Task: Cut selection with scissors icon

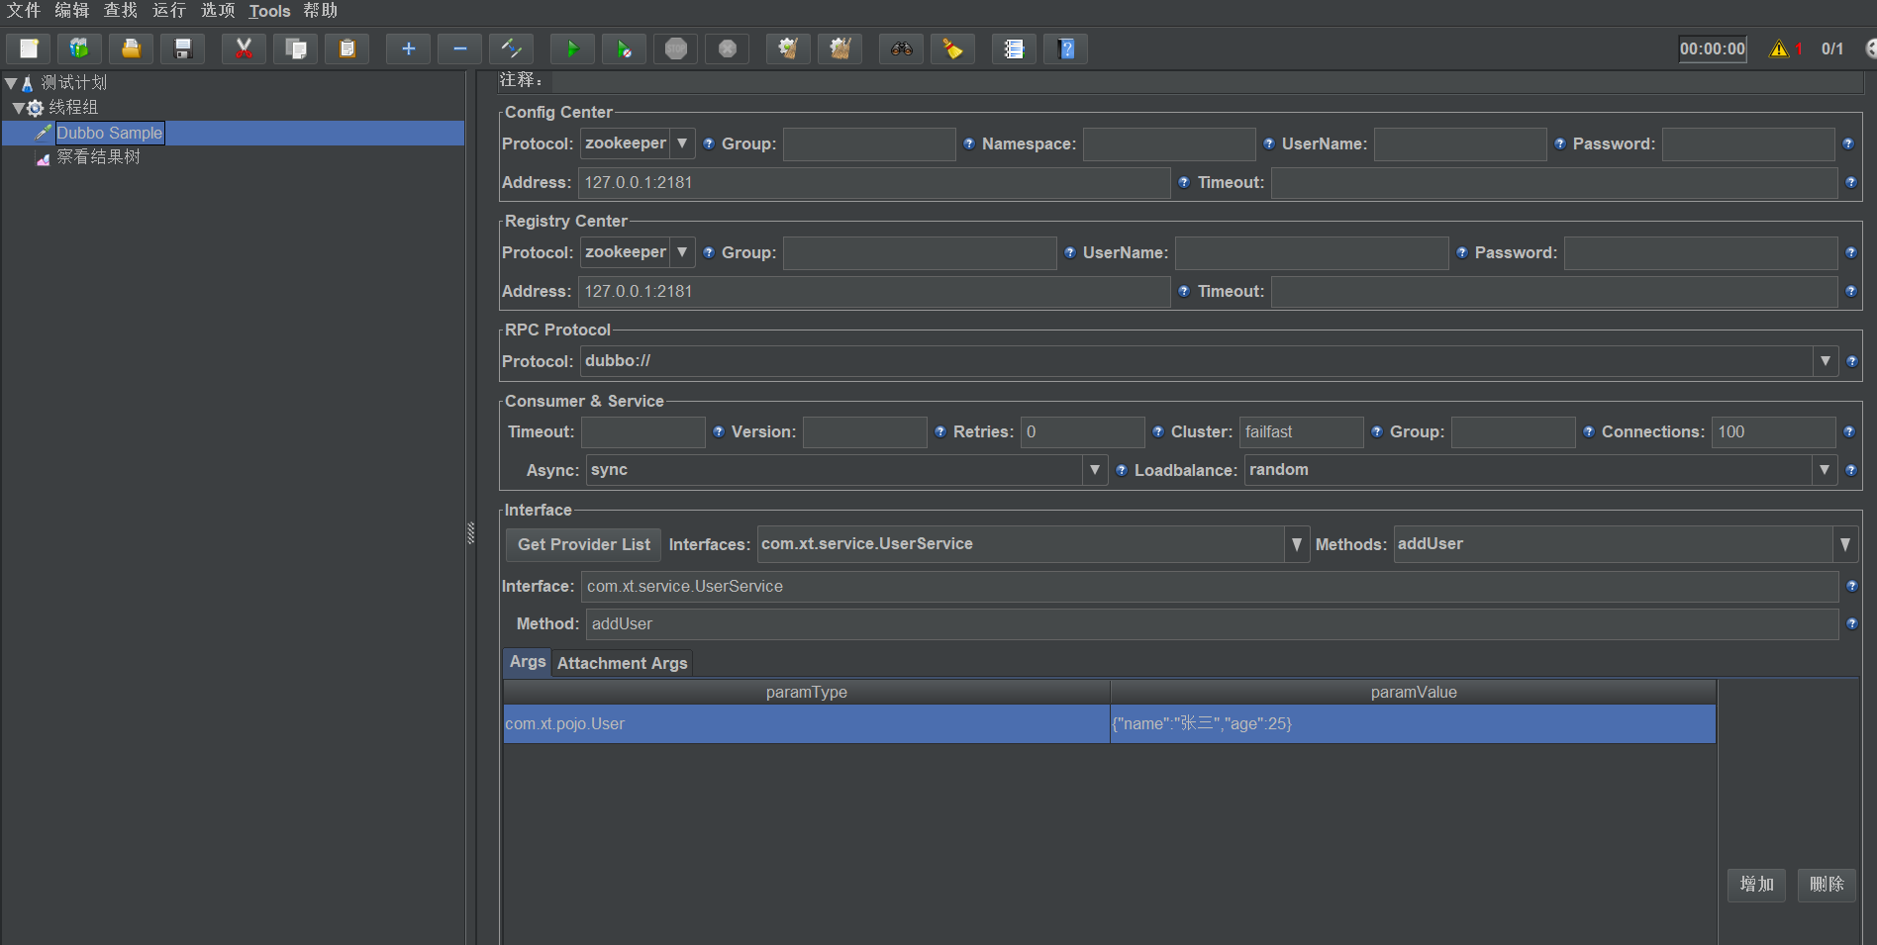Action: point(244,48)
